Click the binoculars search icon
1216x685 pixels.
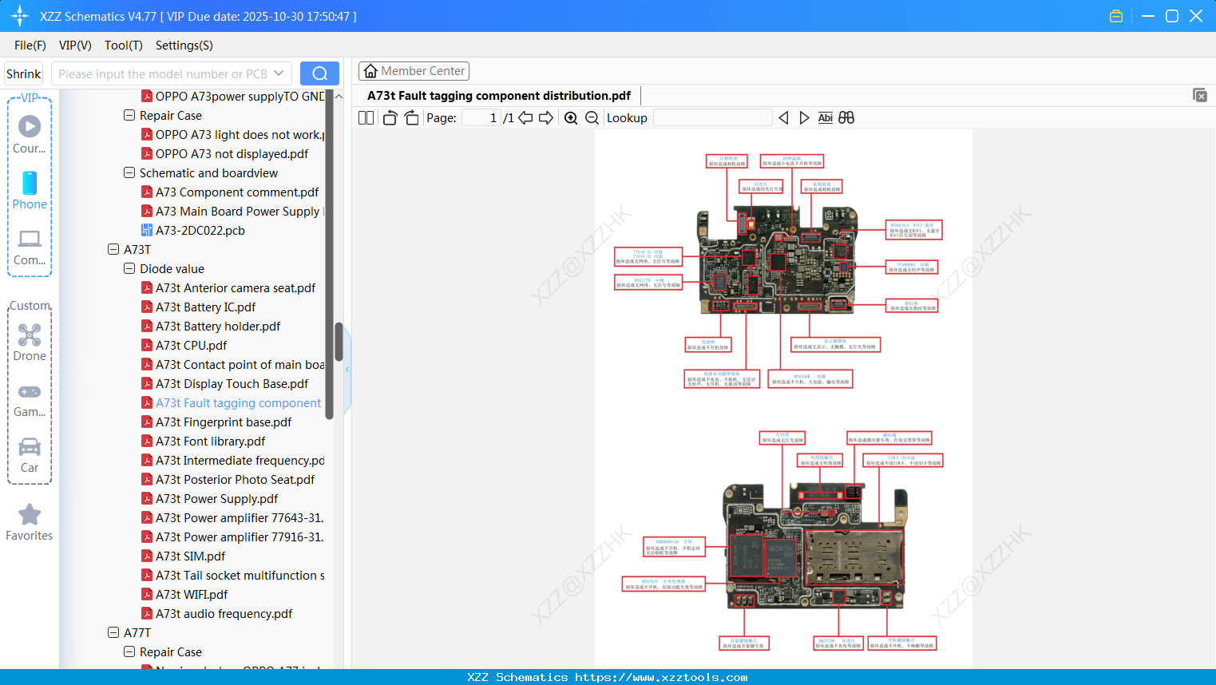pos(846,118)
